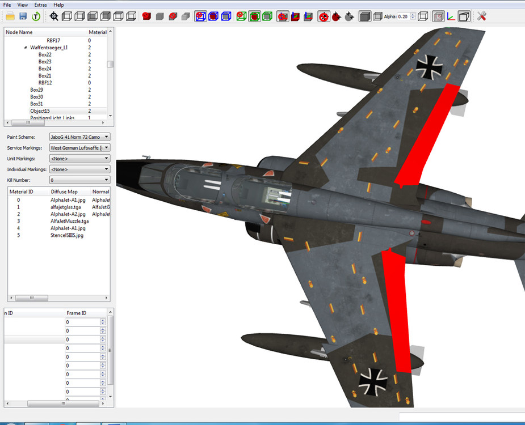Select the Box22 node
Screen dimensions: 525x425
[x=45, y=54]
